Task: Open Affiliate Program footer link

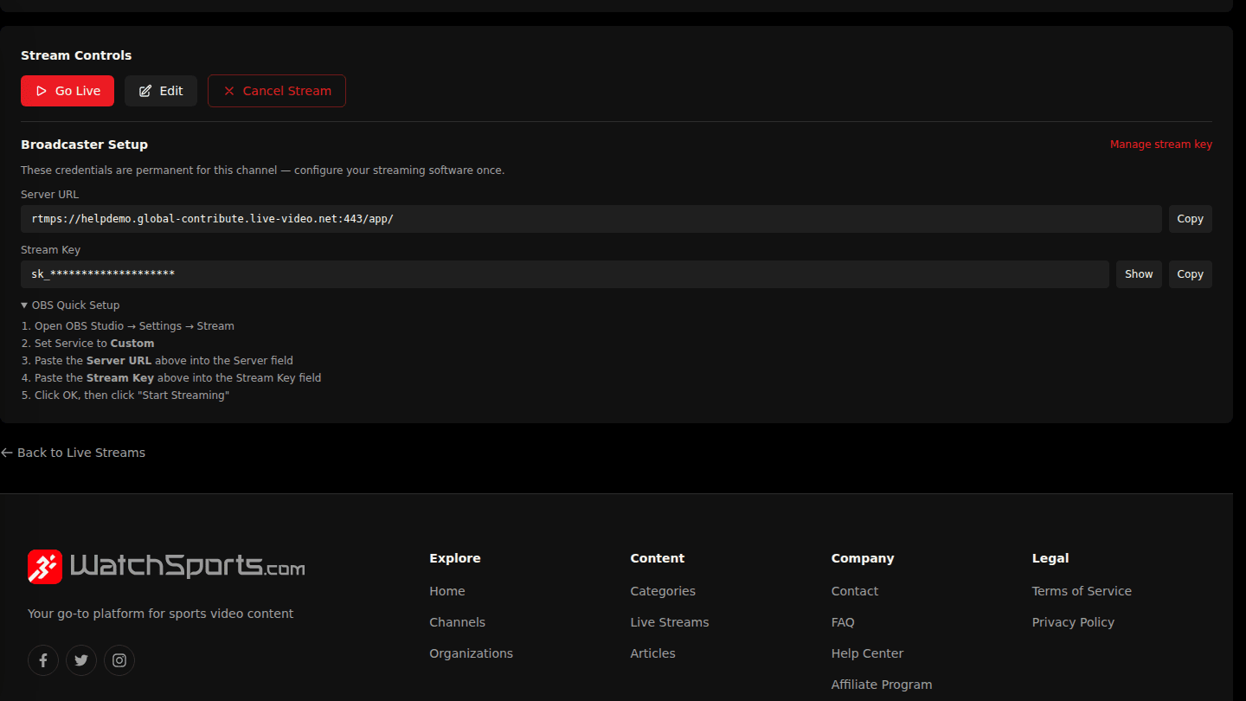Action: point(882,685)
